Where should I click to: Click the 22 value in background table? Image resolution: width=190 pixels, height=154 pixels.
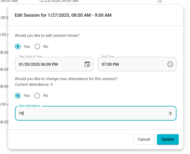coord(160,1)
